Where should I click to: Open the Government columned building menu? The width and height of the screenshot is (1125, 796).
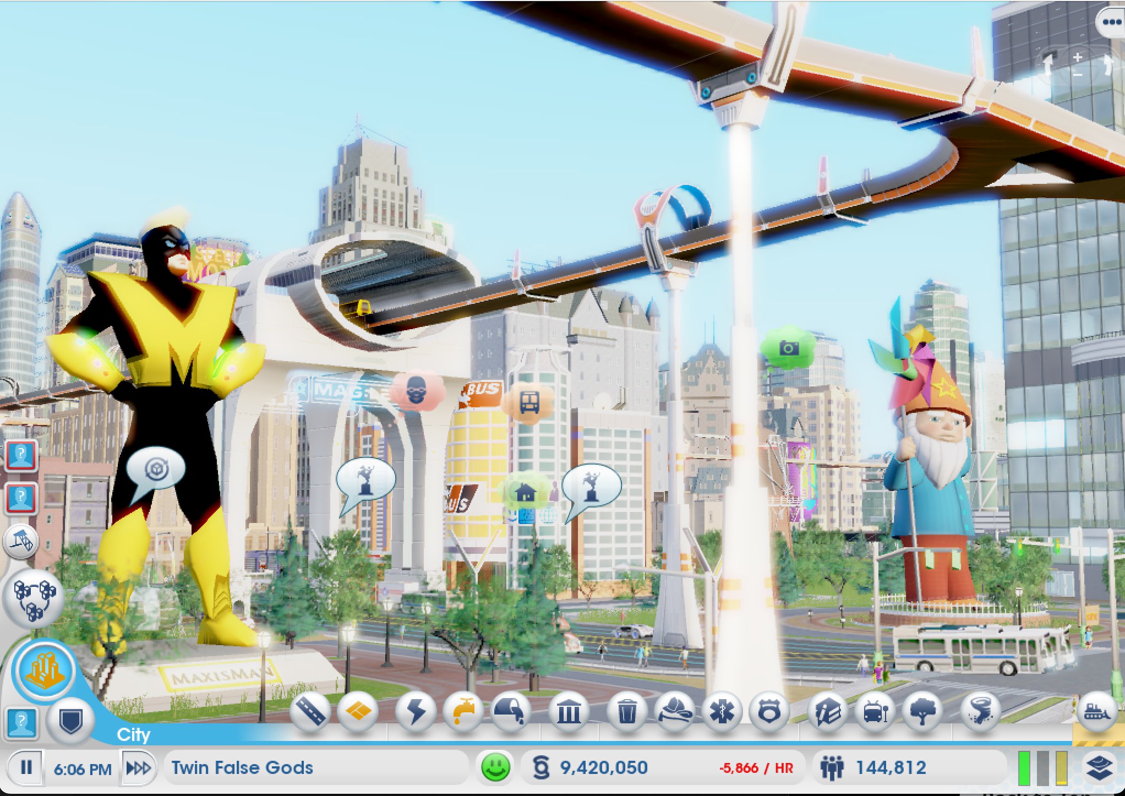[569, 711]
